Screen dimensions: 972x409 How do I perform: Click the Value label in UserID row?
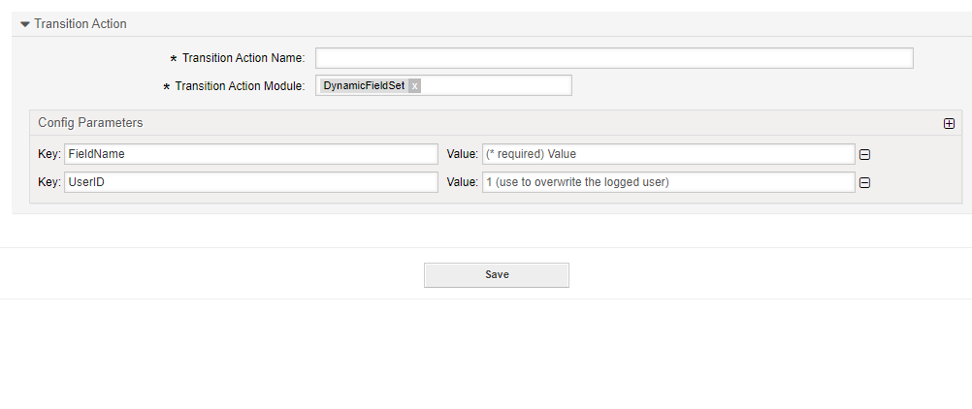tap(462, 182)
